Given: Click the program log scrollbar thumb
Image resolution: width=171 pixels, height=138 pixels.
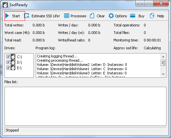Looking at the screenshot, I should [x=163, y=63].
